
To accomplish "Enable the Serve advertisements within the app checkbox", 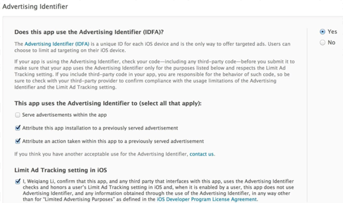I will tap(18, 115).
